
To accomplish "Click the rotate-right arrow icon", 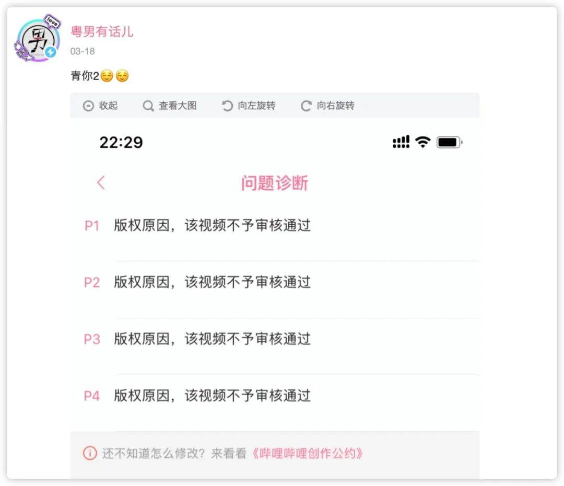I will point(306,106).
